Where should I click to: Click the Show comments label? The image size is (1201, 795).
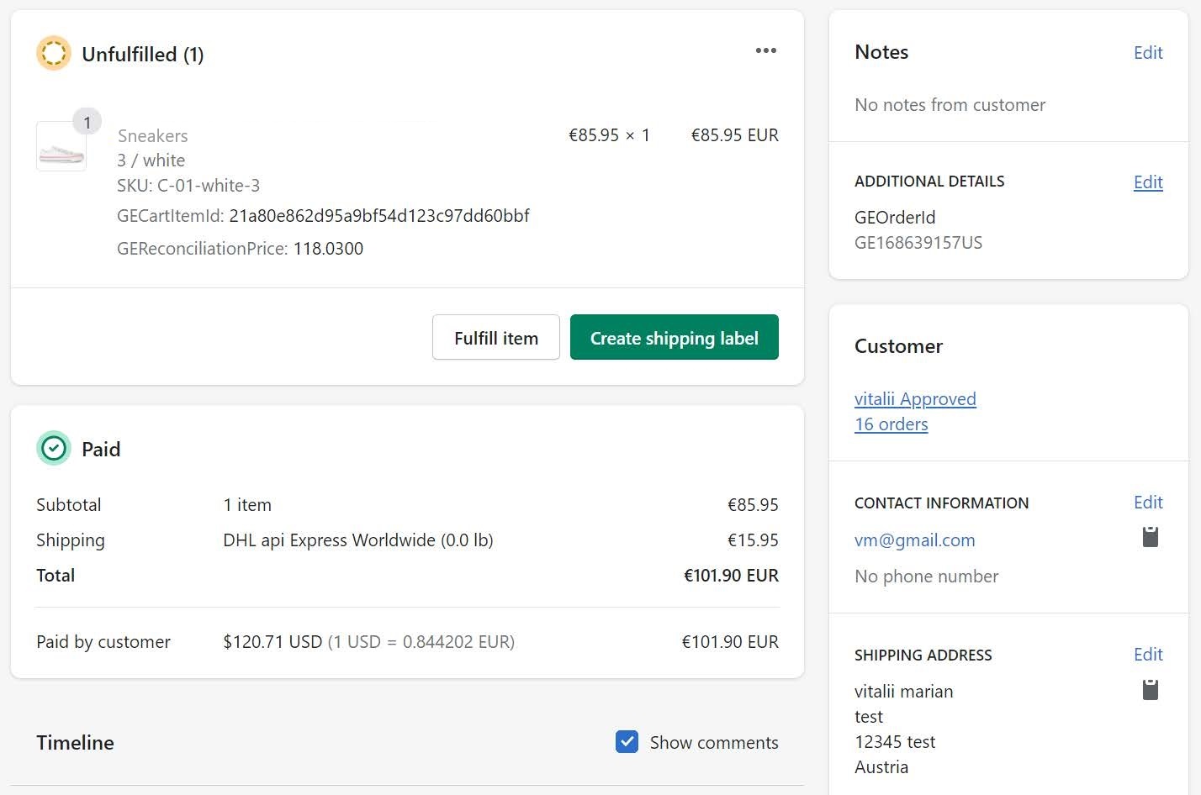713,743
